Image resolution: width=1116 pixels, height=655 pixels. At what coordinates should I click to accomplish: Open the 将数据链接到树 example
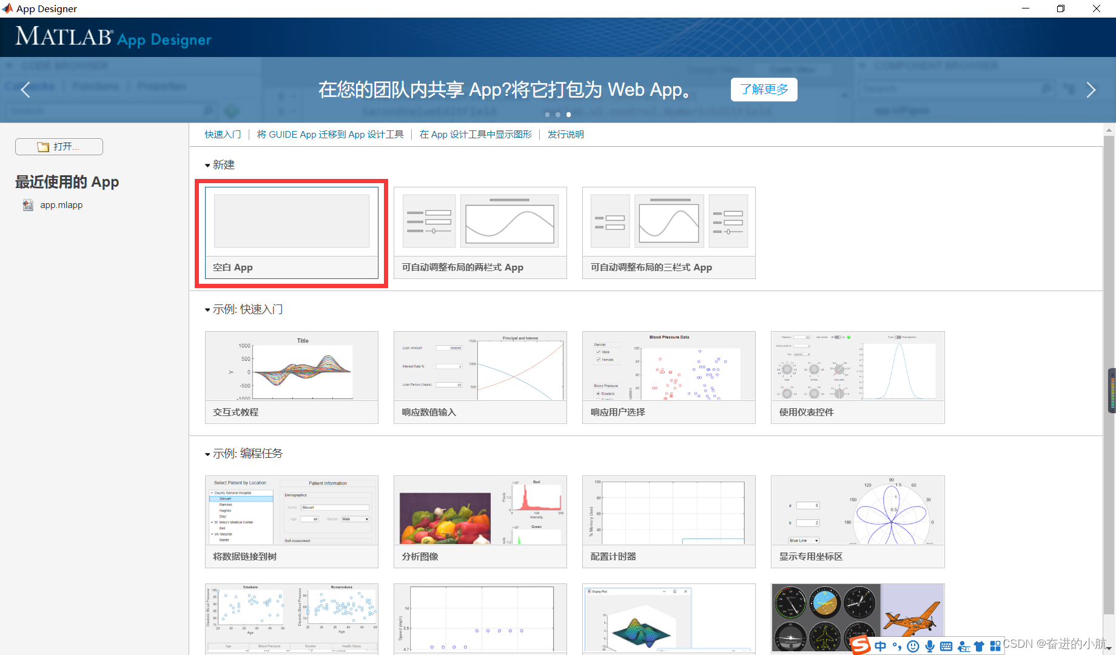[x=292, y=522]
